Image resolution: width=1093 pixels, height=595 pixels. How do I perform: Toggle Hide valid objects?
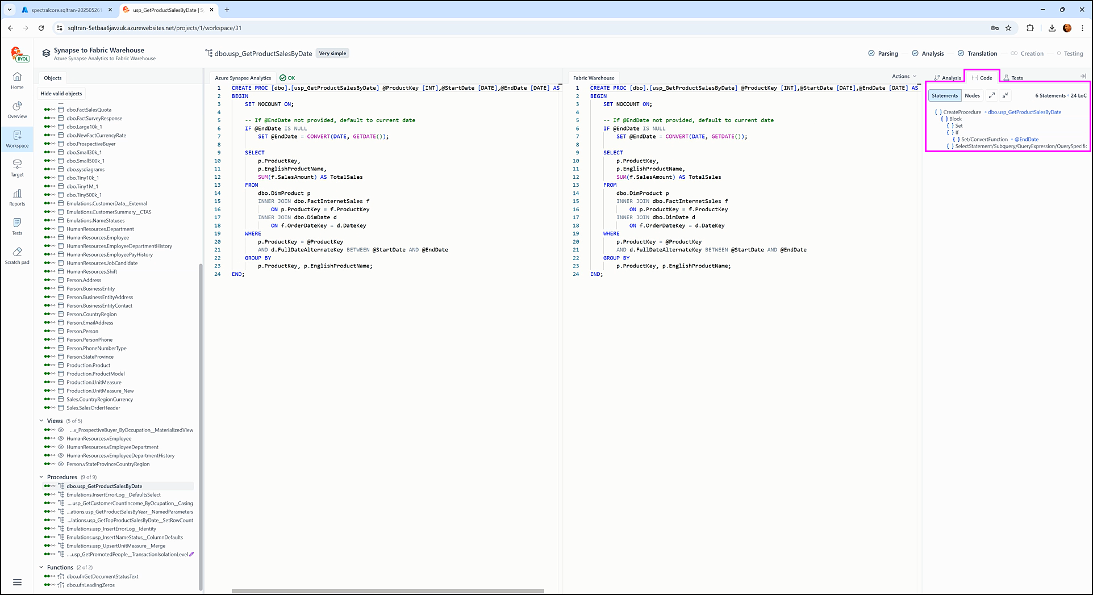point(61,94)
